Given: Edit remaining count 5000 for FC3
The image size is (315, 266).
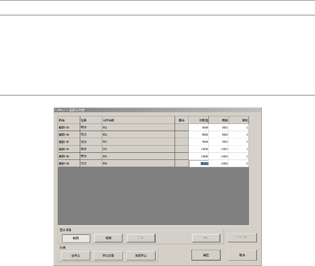Looking at the screenshot, I should [x=219, y=142].
